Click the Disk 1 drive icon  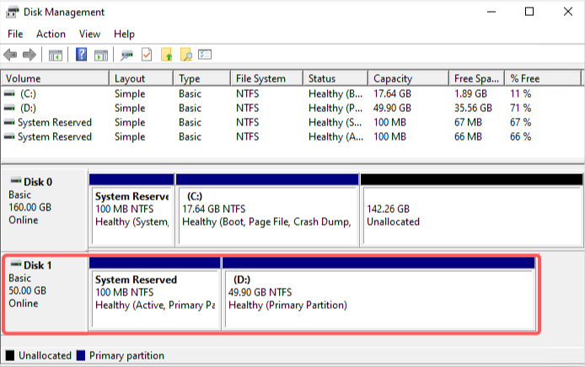[x=16, y=264]
